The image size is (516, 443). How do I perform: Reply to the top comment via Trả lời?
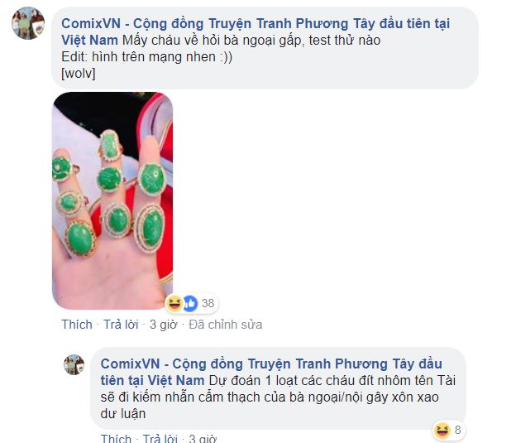pyautogui.click(x=121, y=325)
